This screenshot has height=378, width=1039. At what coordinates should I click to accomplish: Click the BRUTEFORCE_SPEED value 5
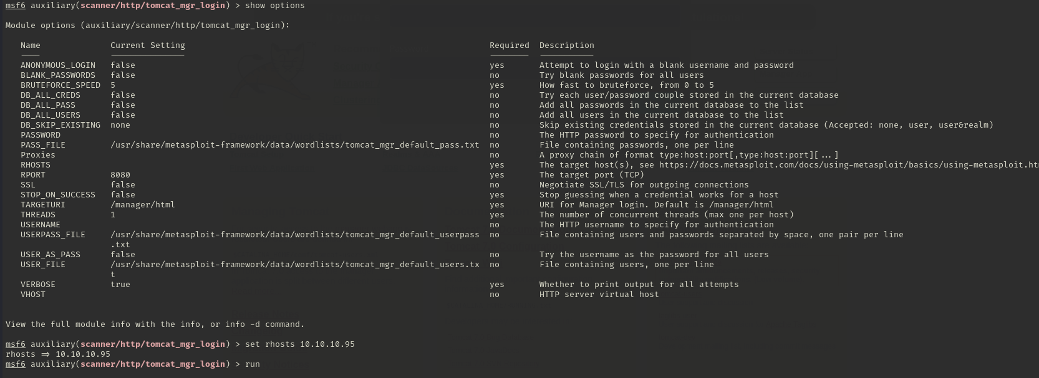point(113,85)
